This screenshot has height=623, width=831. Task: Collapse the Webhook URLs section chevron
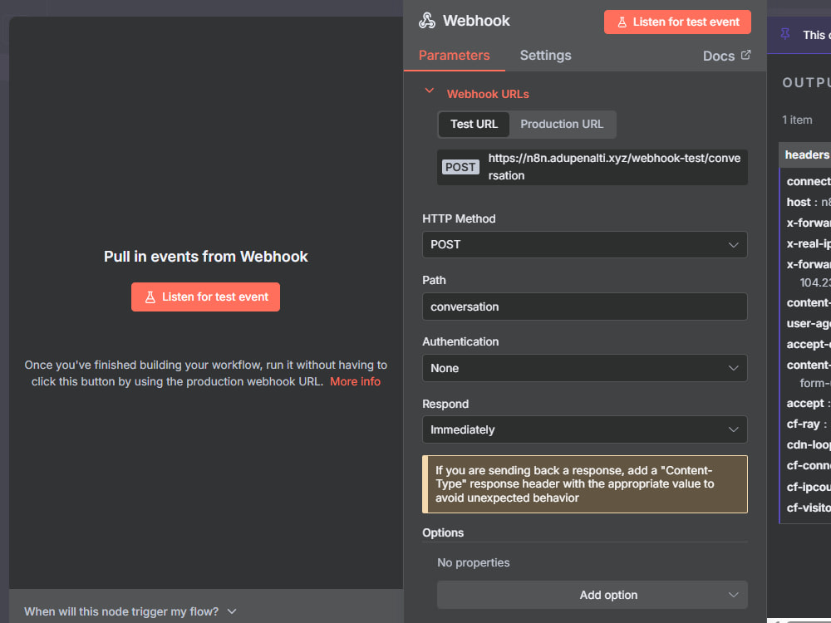point(430,91)
